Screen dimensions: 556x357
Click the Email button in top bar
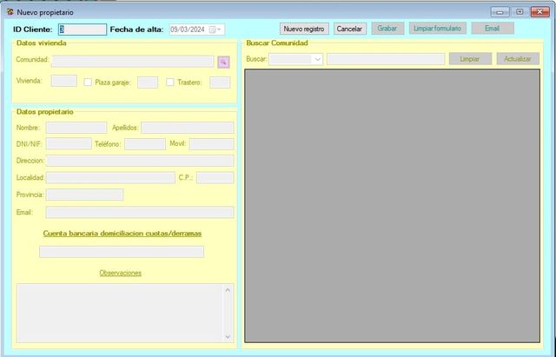pos(493,29)
